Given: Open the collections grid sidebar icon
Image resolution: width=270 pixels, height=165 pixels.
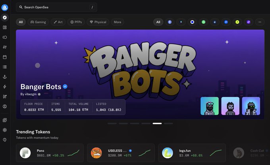Looking at the screenshot, I should click(5, 27).
